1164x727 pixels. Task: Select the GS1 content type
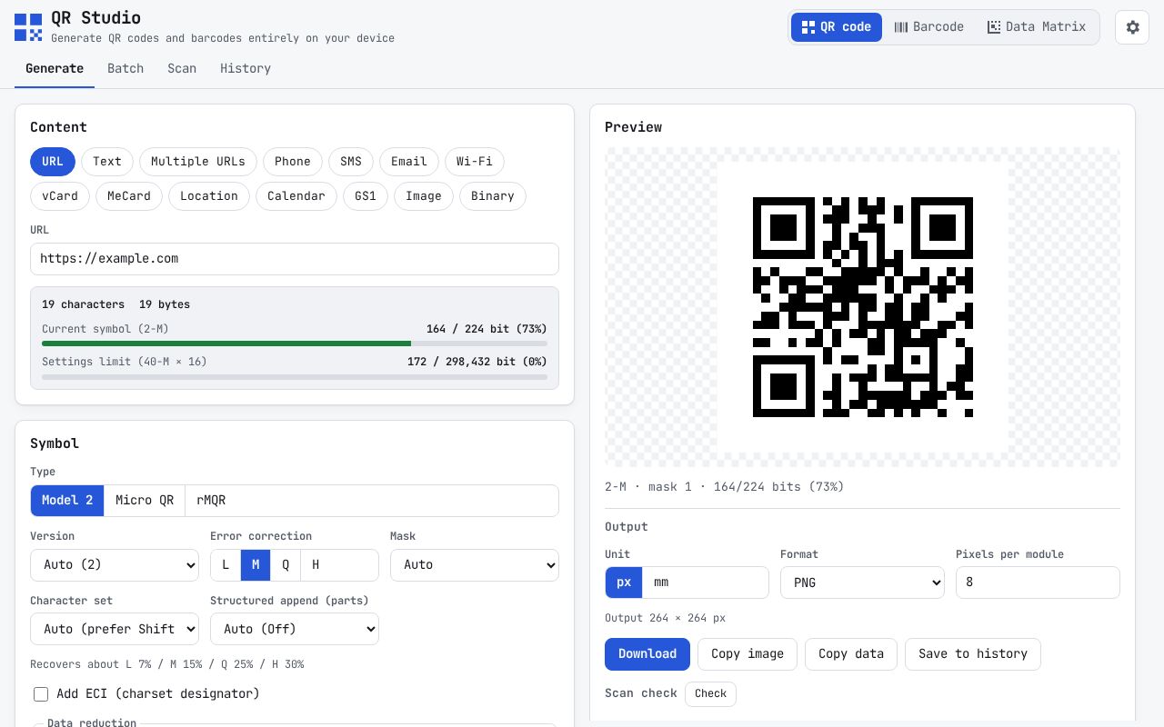(366, 196)
